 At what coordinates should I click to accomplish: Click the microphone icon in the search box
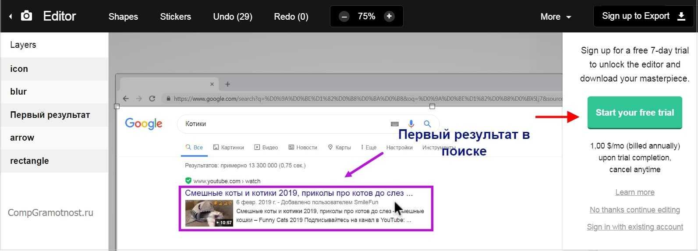[411, 124]
